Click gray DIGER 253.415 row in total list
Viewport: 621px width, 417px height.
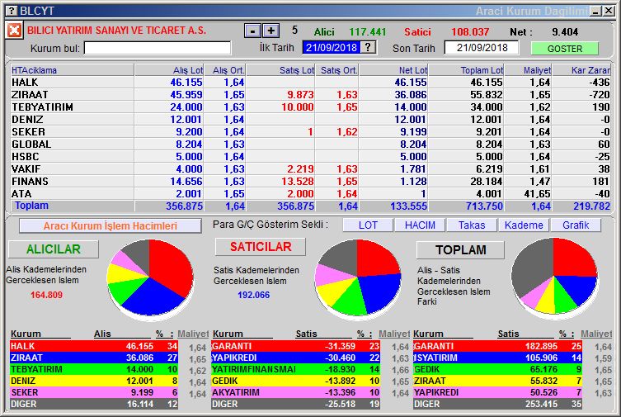[x=498, y=404]
